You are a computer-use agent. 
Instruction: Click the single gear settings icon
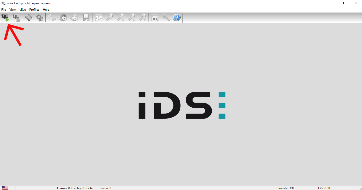click(x=63, y=18)
